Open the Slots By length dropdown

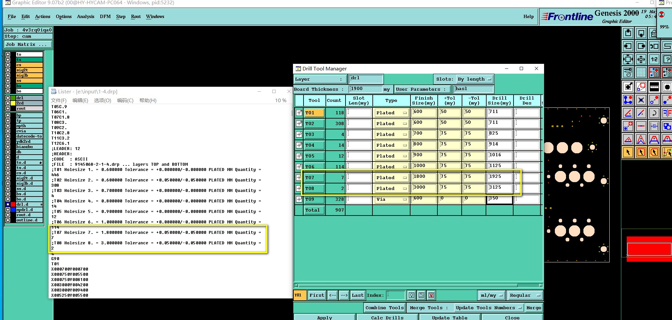point(474,79)
